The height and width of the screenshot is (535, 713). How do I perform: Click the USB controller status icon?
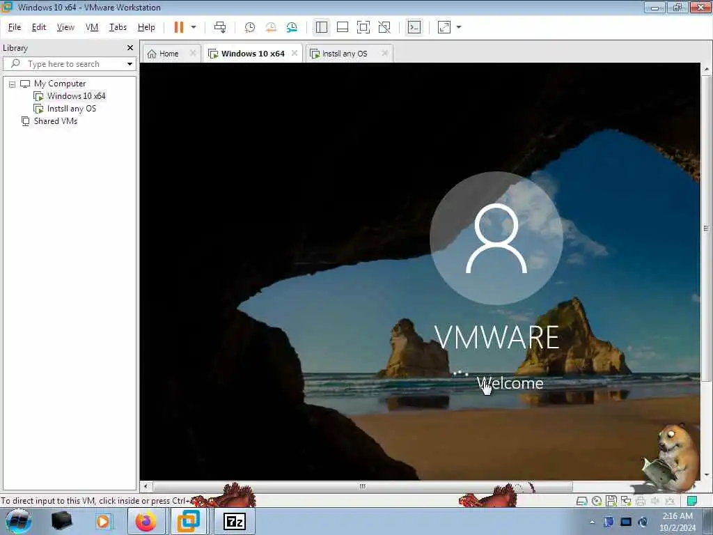pos(670,502)
